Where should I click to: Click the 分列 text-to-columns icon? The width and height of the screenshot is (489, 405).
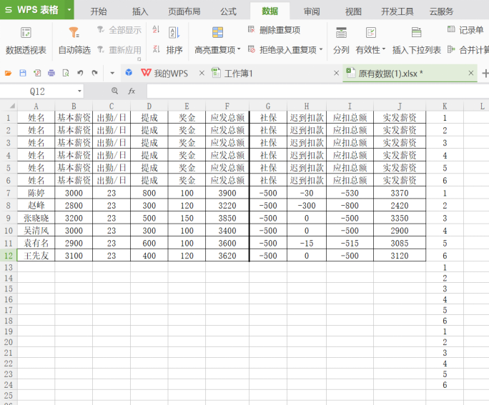(341, 34)
